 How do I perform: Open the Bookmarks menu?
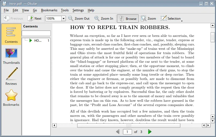[49, 10]
